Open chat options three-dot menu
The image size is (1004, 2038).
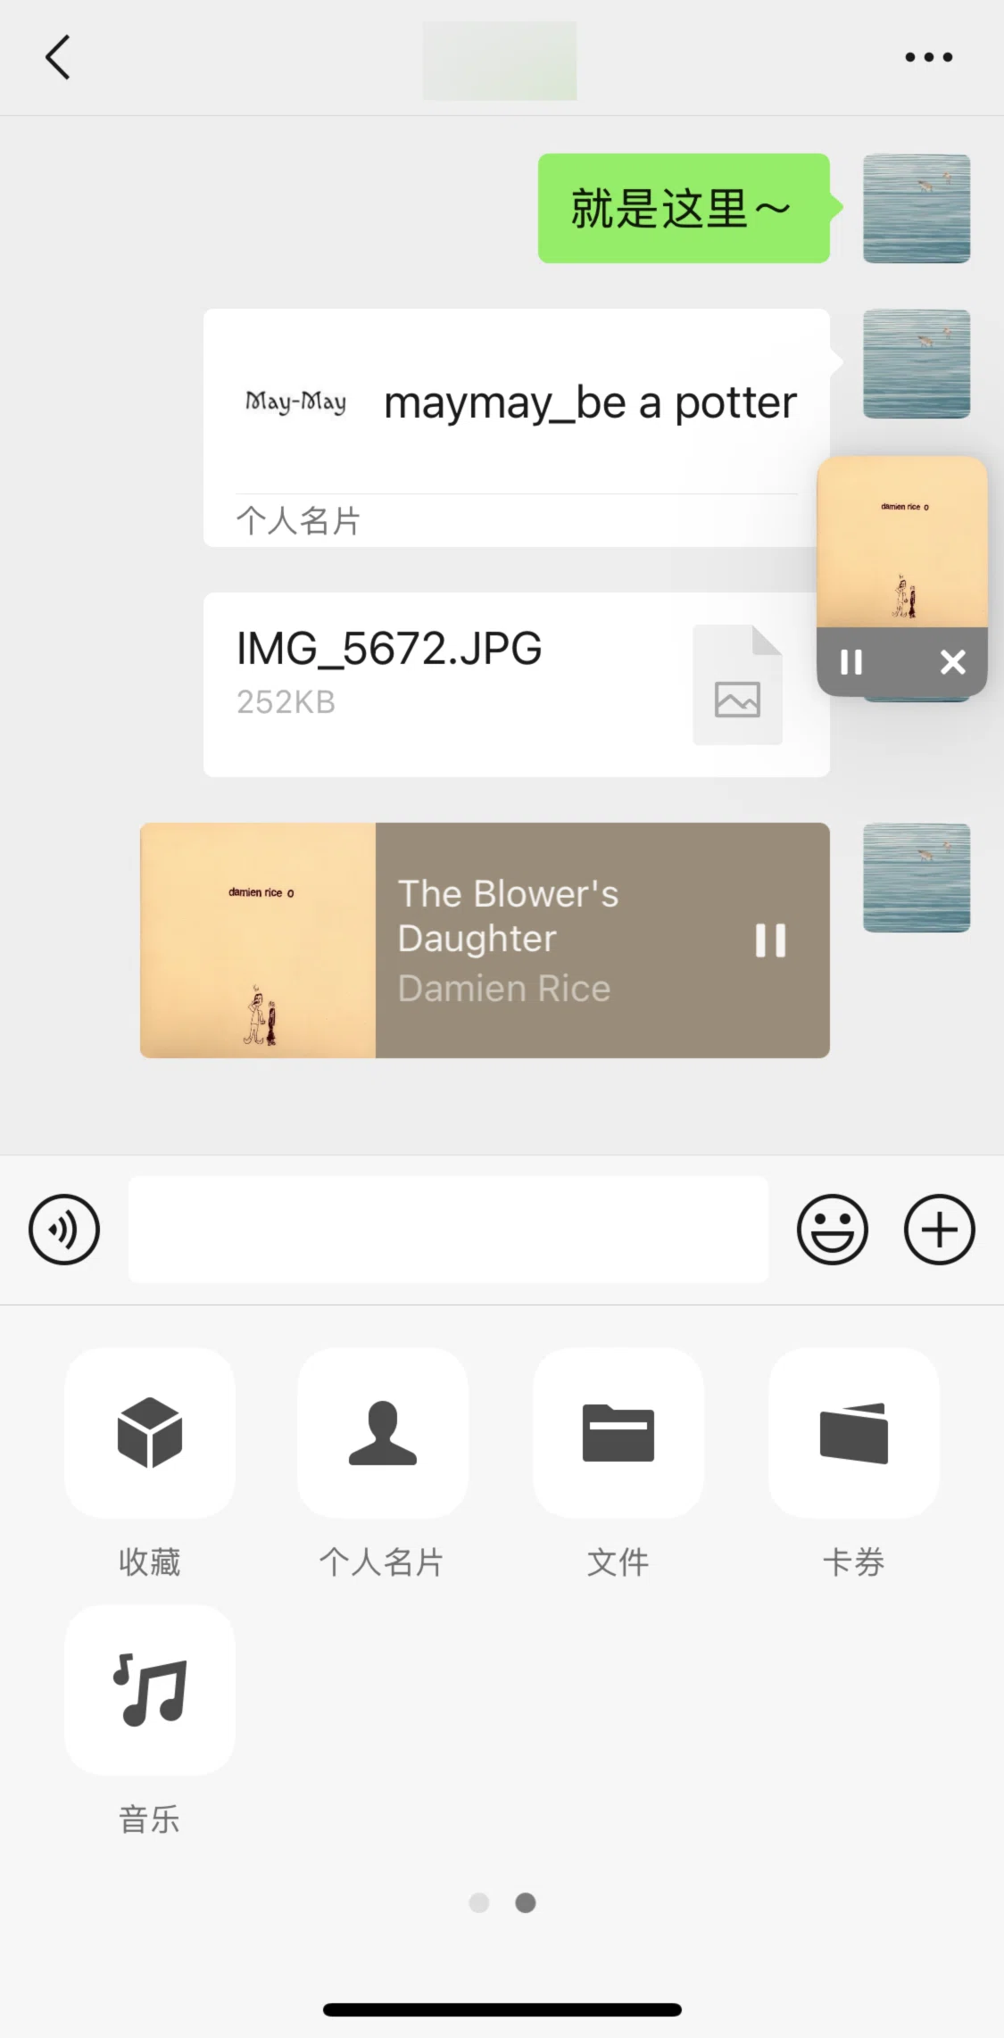(928, 57)
